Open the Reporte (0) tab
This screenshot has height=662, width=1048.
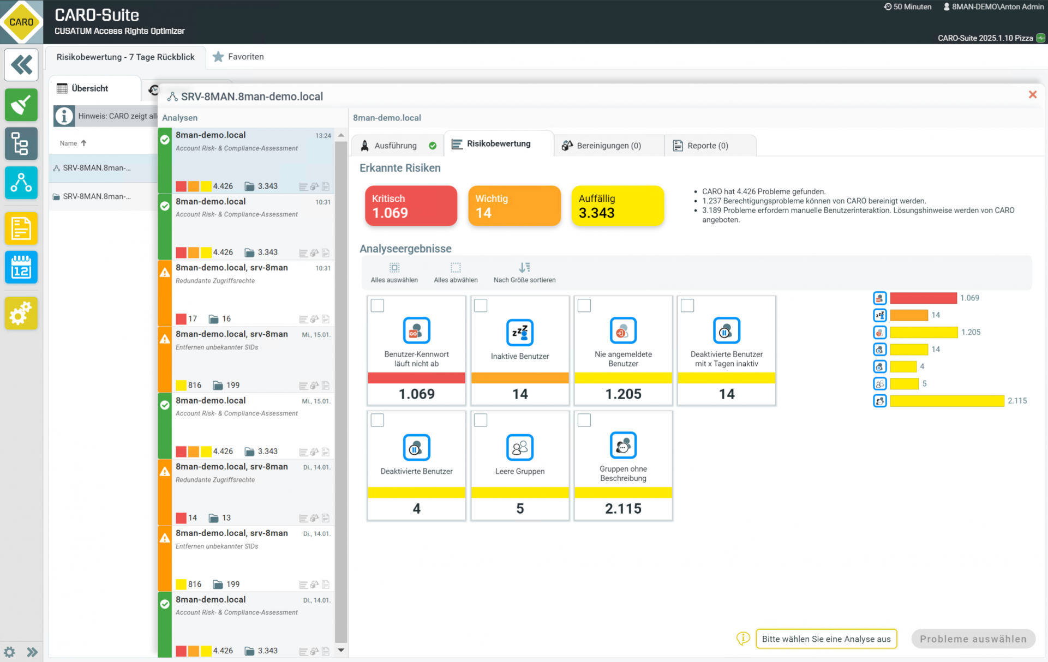(709, 146)
